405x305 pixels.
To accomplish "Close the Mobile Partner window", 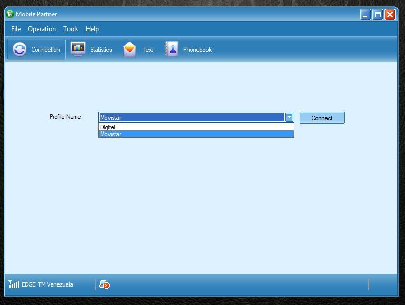I will pos(390,15).
